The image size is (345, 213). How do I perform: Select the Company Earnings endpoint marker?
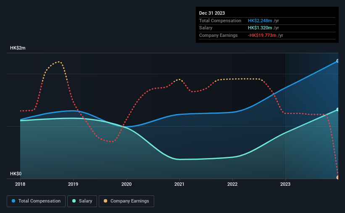pos(337,177)
